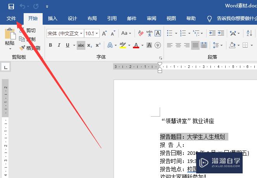This screenshot has height=178, width=257.
Task: Align paragraph text left
Action: point(170,45)
